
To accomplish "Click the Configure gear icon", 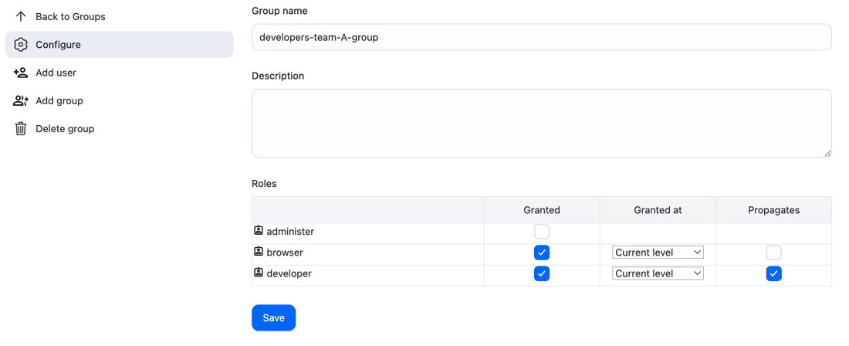I will click(x=21, y=44).
